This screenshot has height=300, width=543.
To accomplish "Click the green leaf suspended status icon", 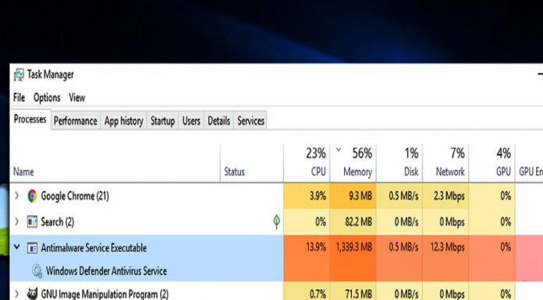I will point(276,222).
